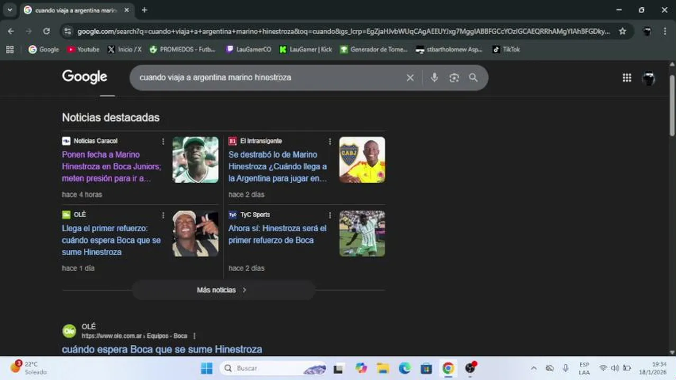Open options for TyC Sports article
This screenshot has width=676, height=380.
click(x=330, y=215)
